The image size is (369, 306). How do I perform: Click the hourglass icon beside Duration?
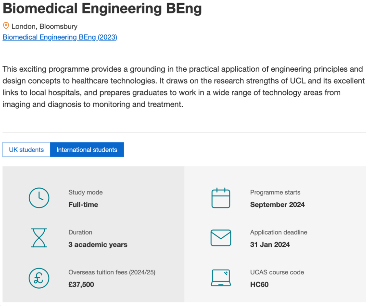click(38, 238)
